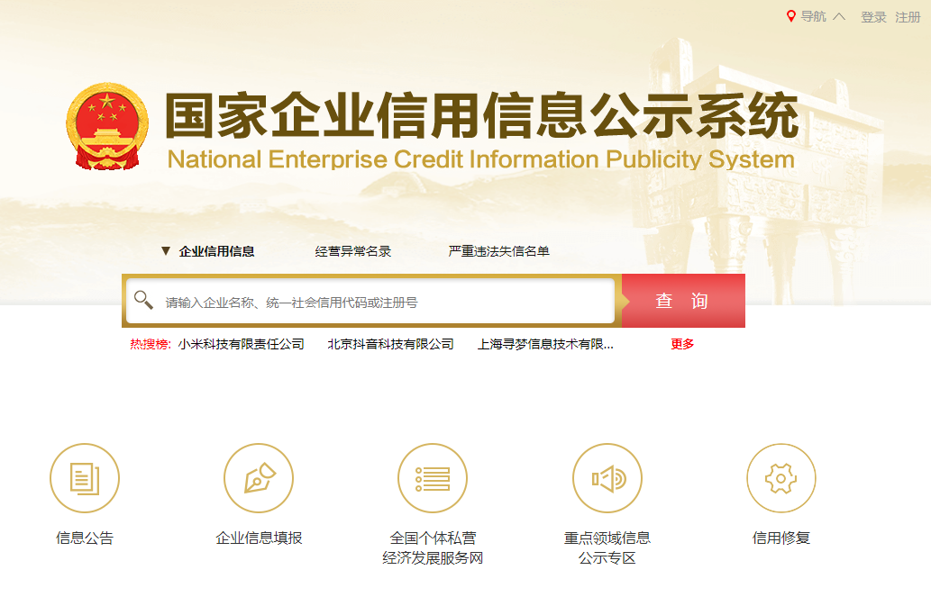Click the 重点领域信息公示专区 label
The width and height of the screenshot is (931, 606).
click(x=607, y=547)
